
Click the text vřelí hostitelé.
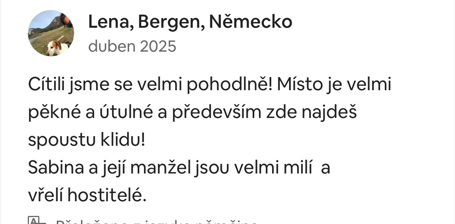point(87,195)
